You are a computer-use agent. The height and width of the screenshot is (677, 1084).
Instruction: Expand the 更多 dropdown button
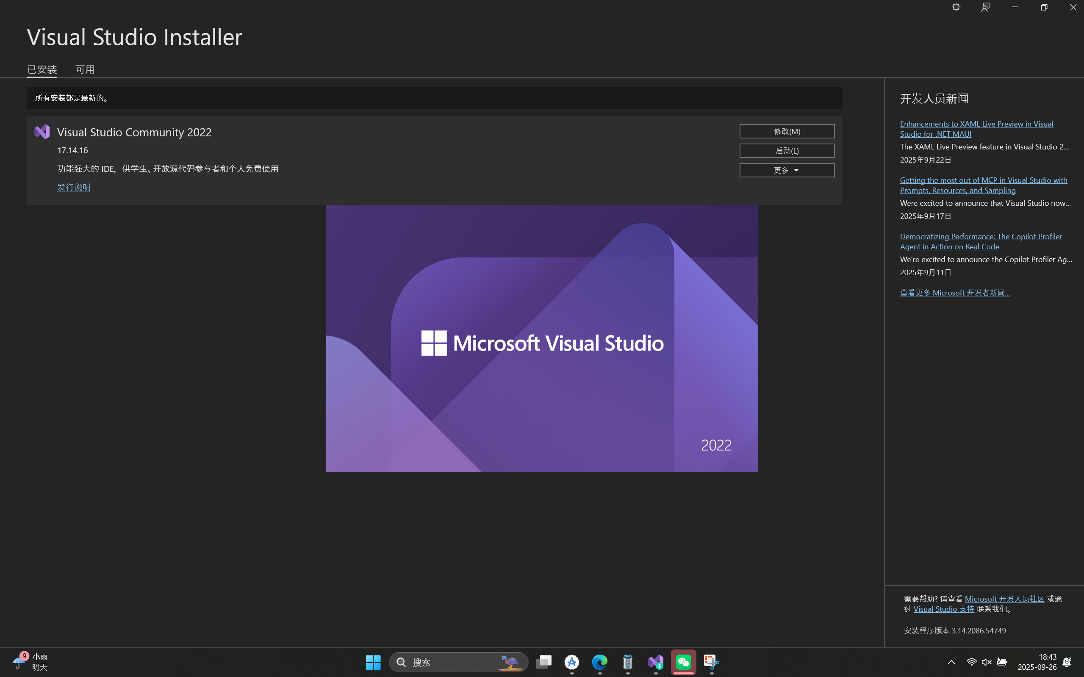click(x=787, y=170)
